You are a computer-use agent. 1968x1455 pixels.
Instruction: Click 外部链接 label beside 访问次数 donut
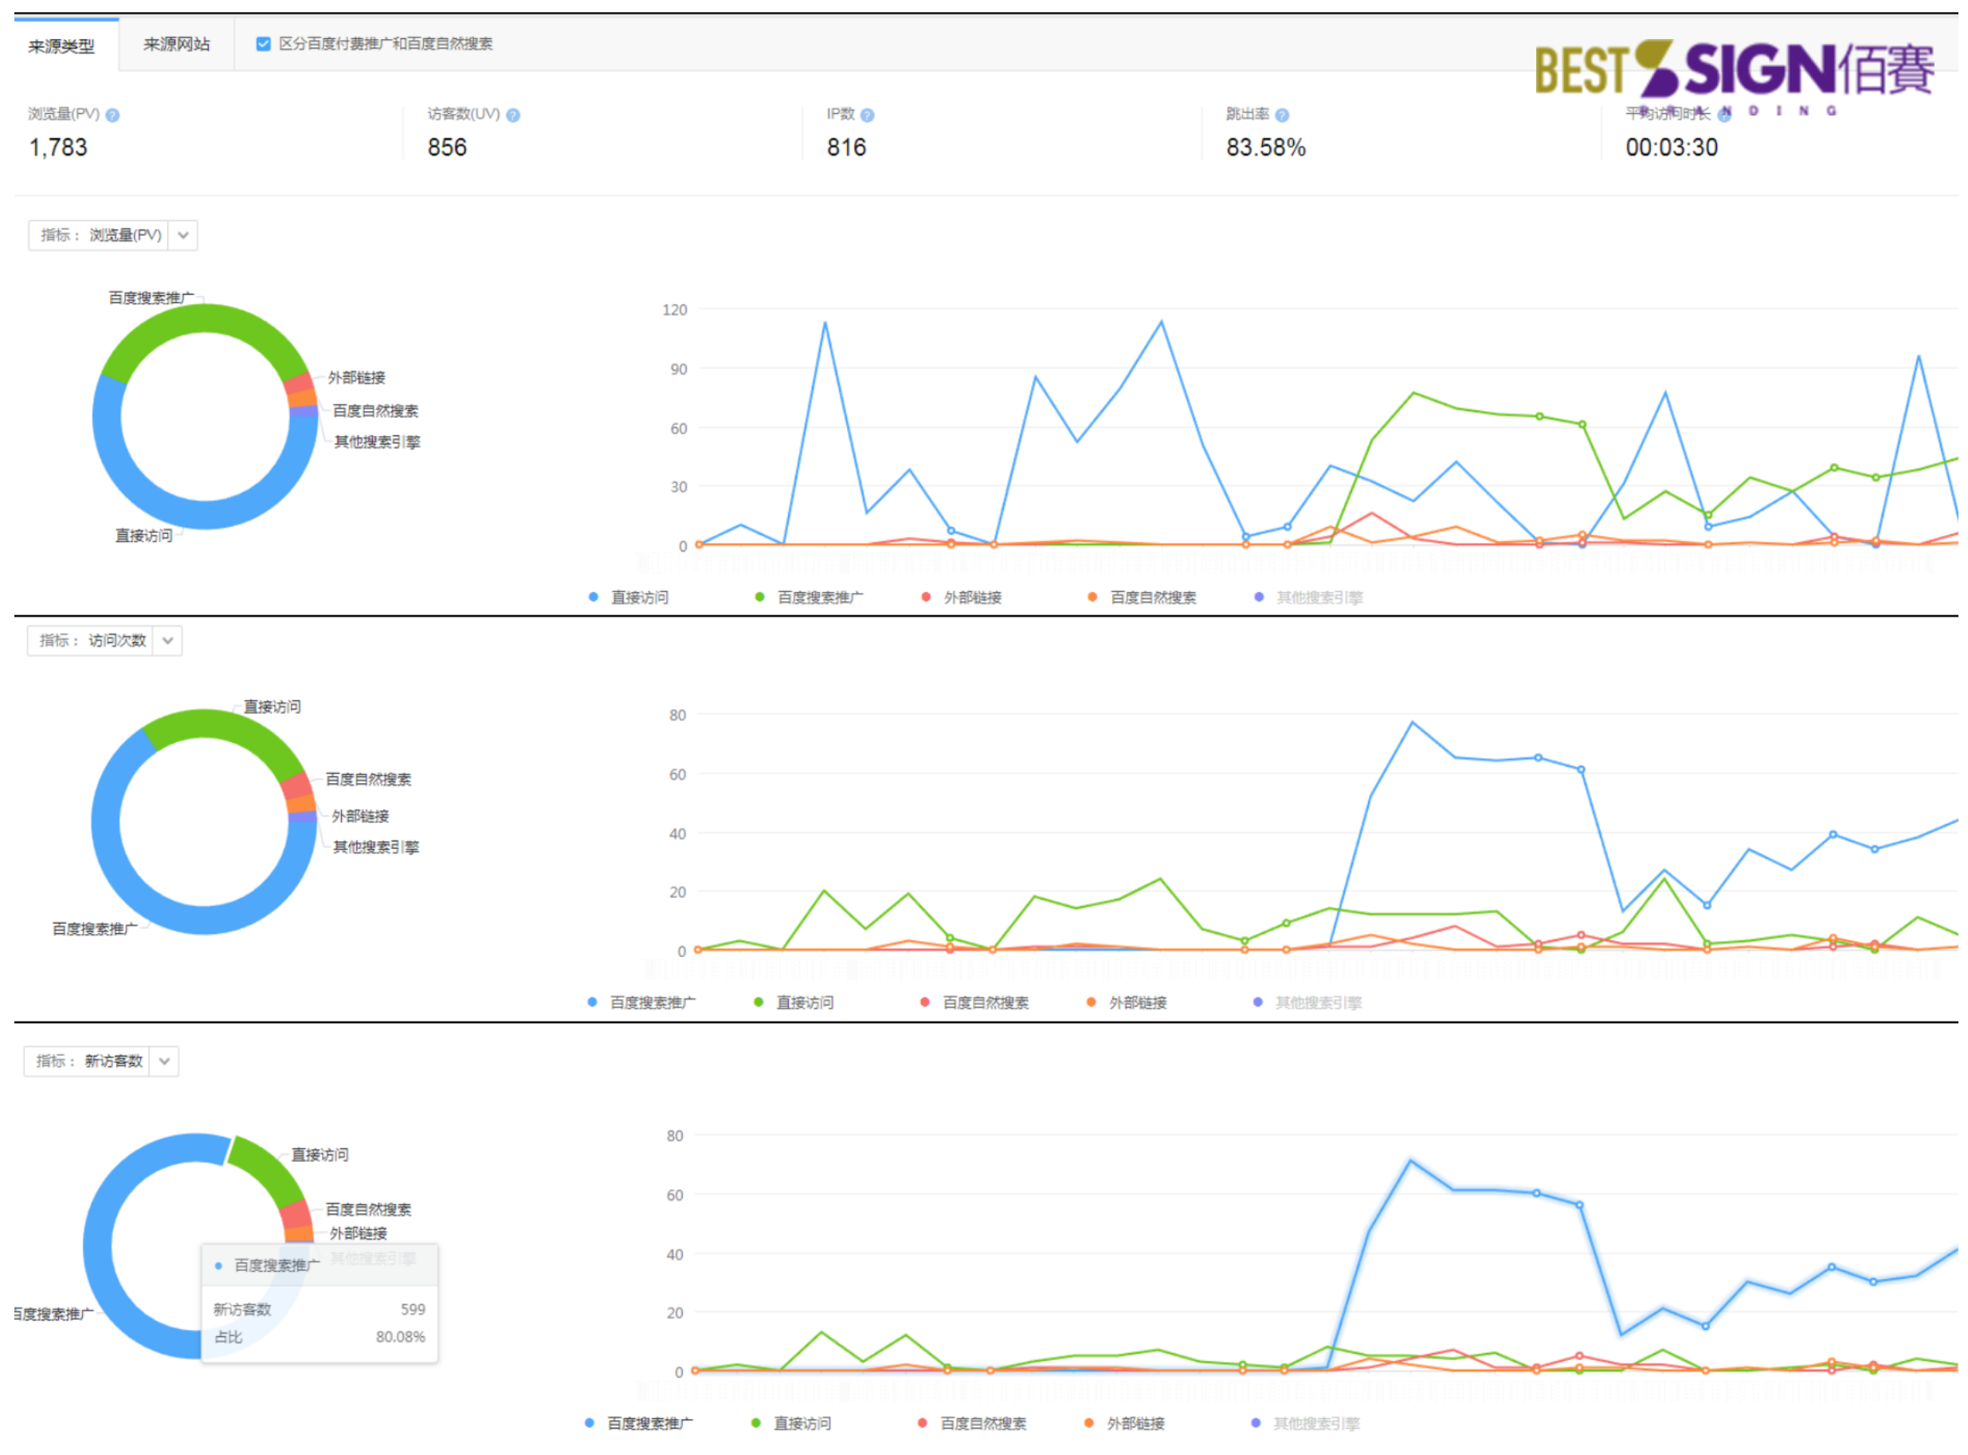361,818
